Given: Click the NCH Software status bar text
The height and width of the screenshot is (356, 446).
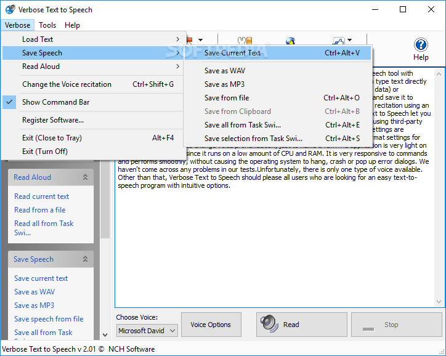Looking at the screenshot, I should 131,349.
